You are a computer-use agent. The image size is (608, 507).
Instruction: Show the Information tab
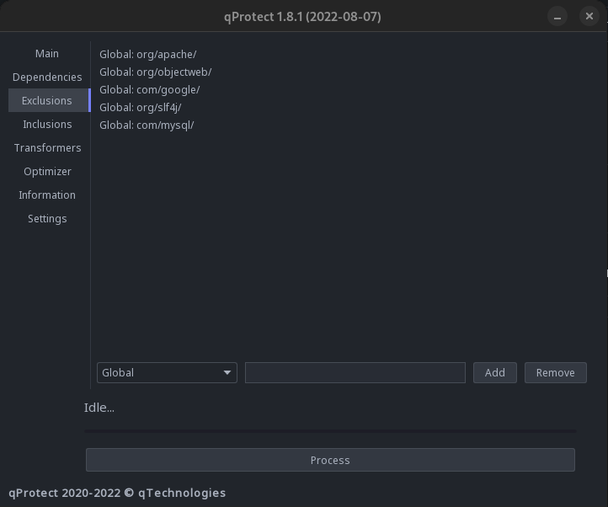pos(47,195)
